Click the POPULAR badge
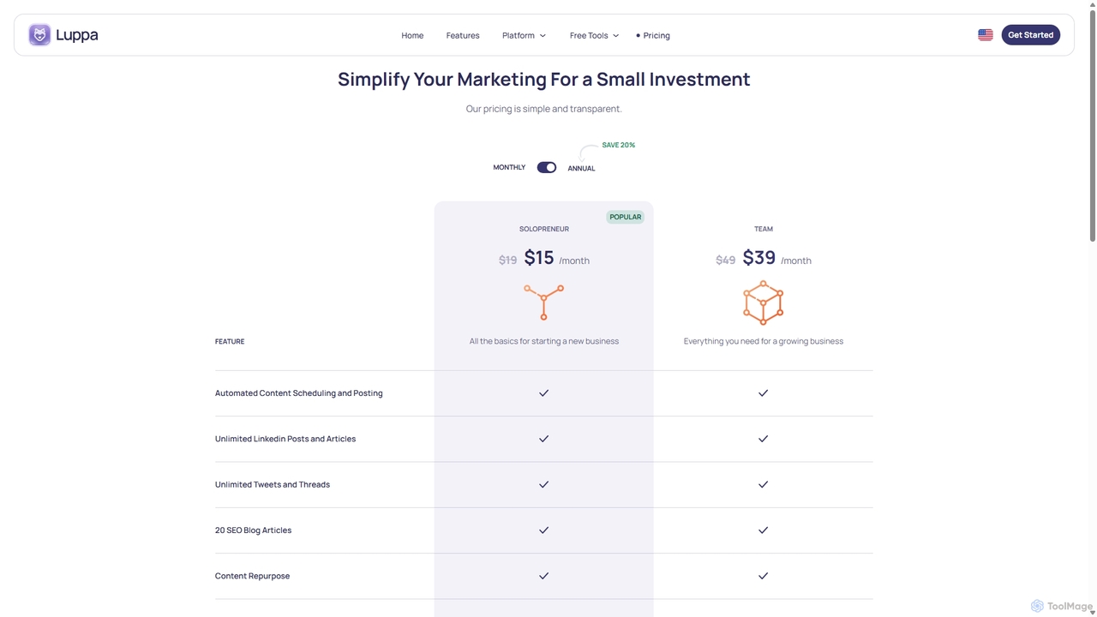The width and height of the screenshot is (1097, 617). click(626, 217)
